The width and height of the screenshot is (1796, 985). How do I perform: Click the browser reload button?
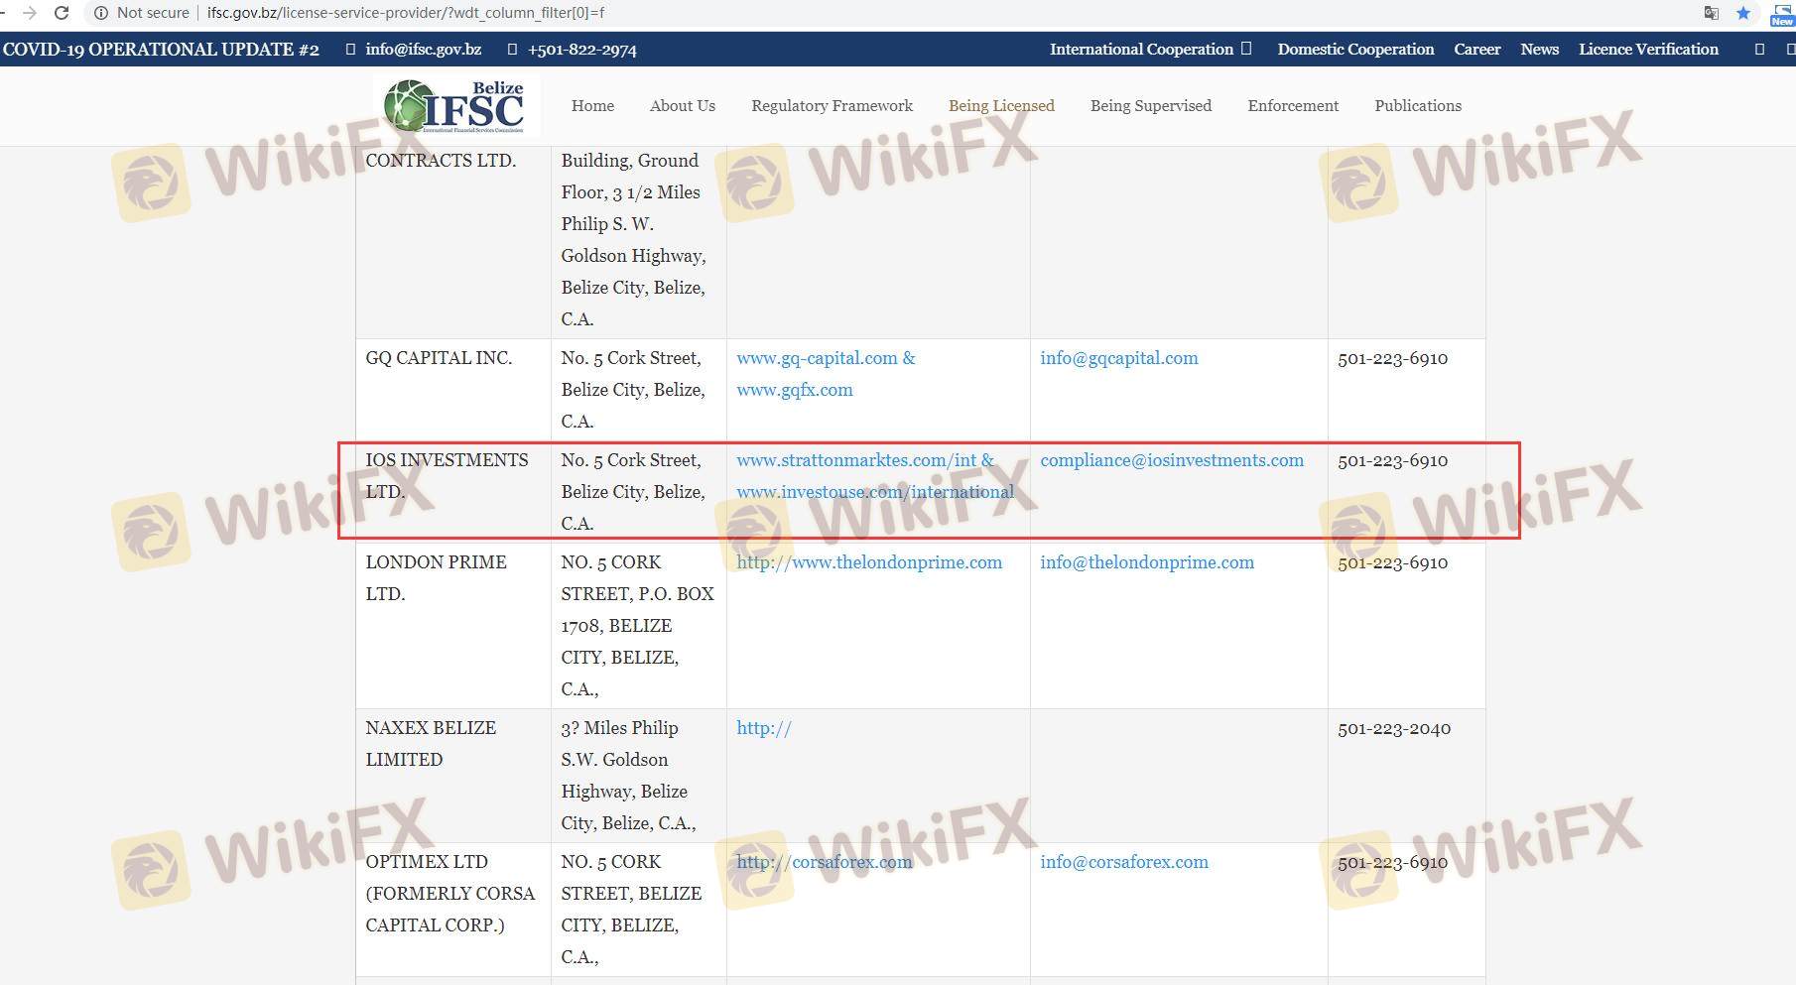62,13
